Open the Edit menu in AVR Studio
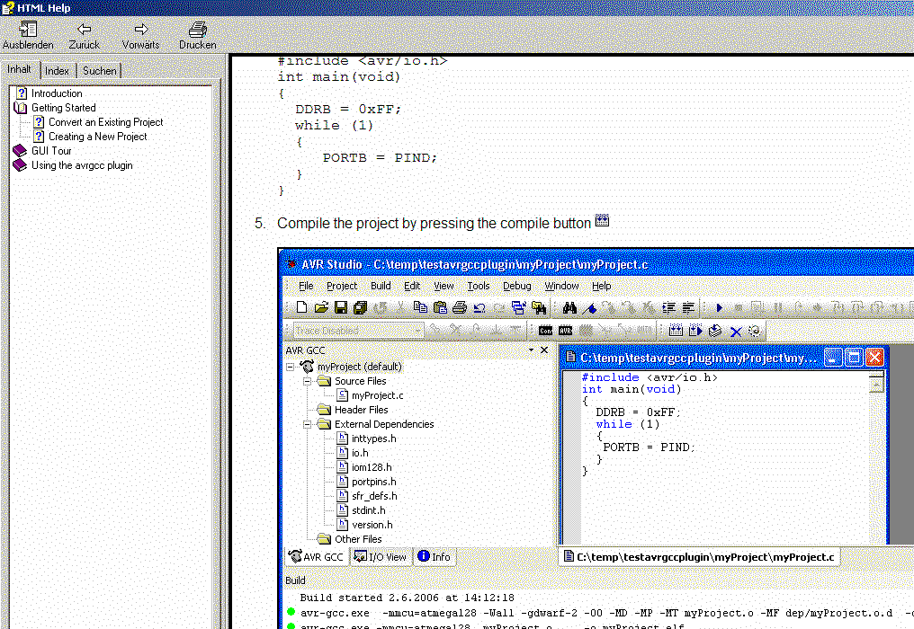 [412, 286]
